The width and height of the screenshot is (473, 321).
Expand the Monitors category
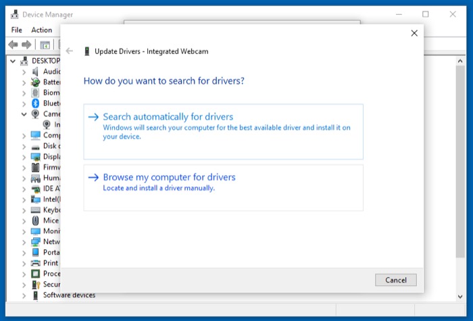[24, 232]
